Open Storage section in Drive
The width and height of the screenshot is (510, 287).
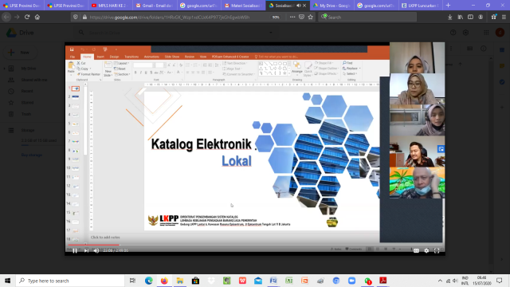point(28,130)
